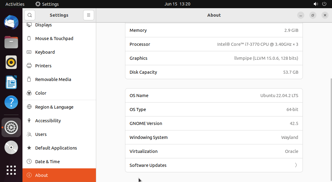Launch Thunderbird Mail from the dock
This screenshot has height=182, width=332.
tap(11, 22)
